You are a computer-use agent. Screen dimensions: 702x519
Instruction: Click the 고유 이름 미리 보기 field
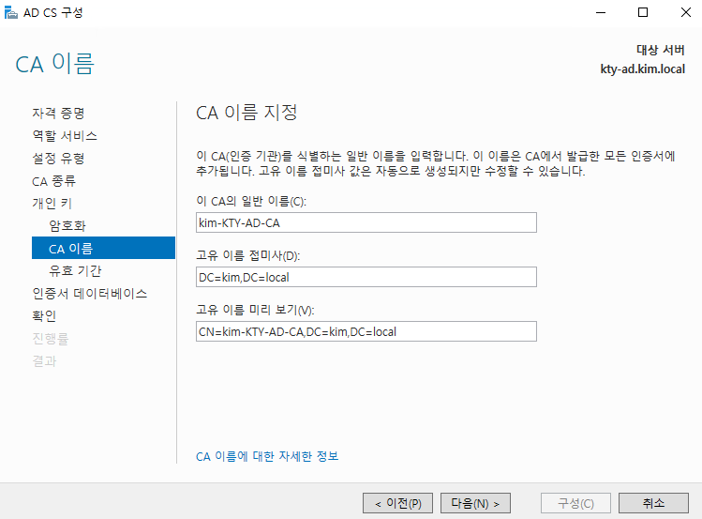pyautogui.click(x=366, y=331)
